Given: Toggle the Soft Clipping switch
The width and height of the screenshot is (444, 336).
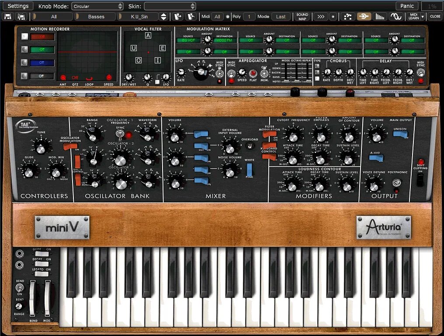Looking at the screenshot, I should tap(420, 180).
